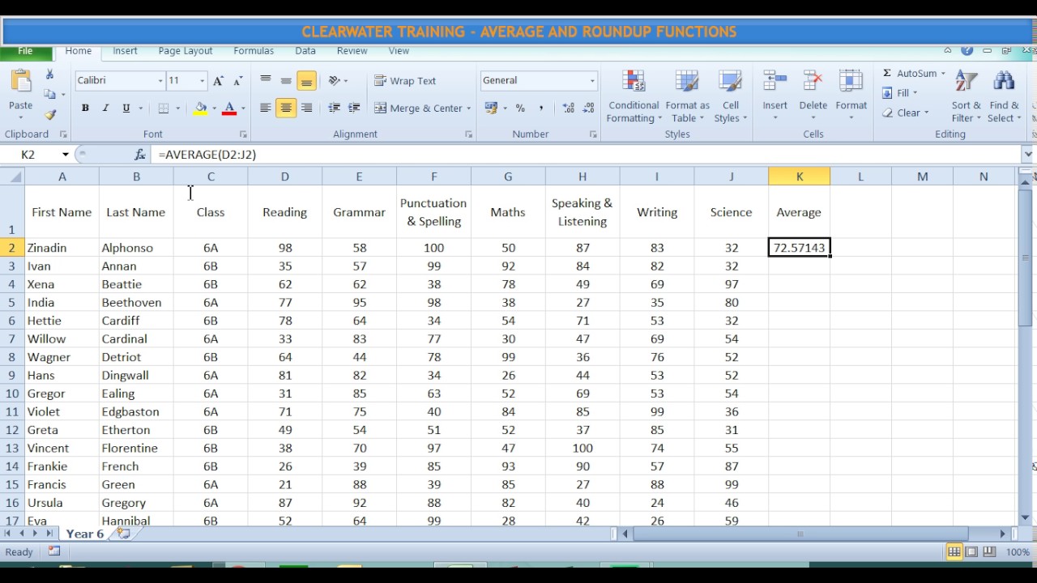
Task: Open Format as Table gallery
Action: coord(687,96)
